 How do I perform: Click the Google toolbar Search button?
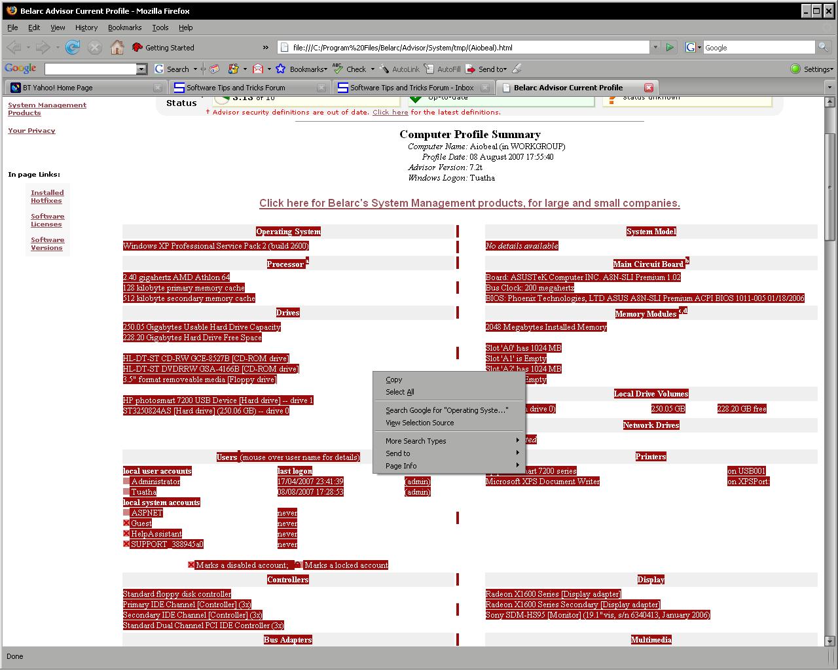coord(172,69)
